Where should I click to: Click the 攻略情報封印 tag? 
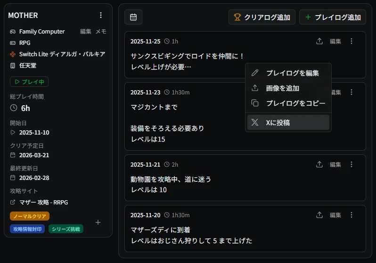[27, 229]
